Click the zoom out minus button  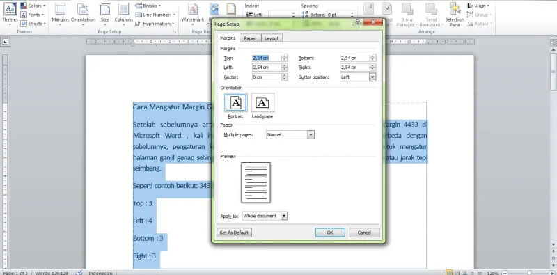click(x=505, y=273)
